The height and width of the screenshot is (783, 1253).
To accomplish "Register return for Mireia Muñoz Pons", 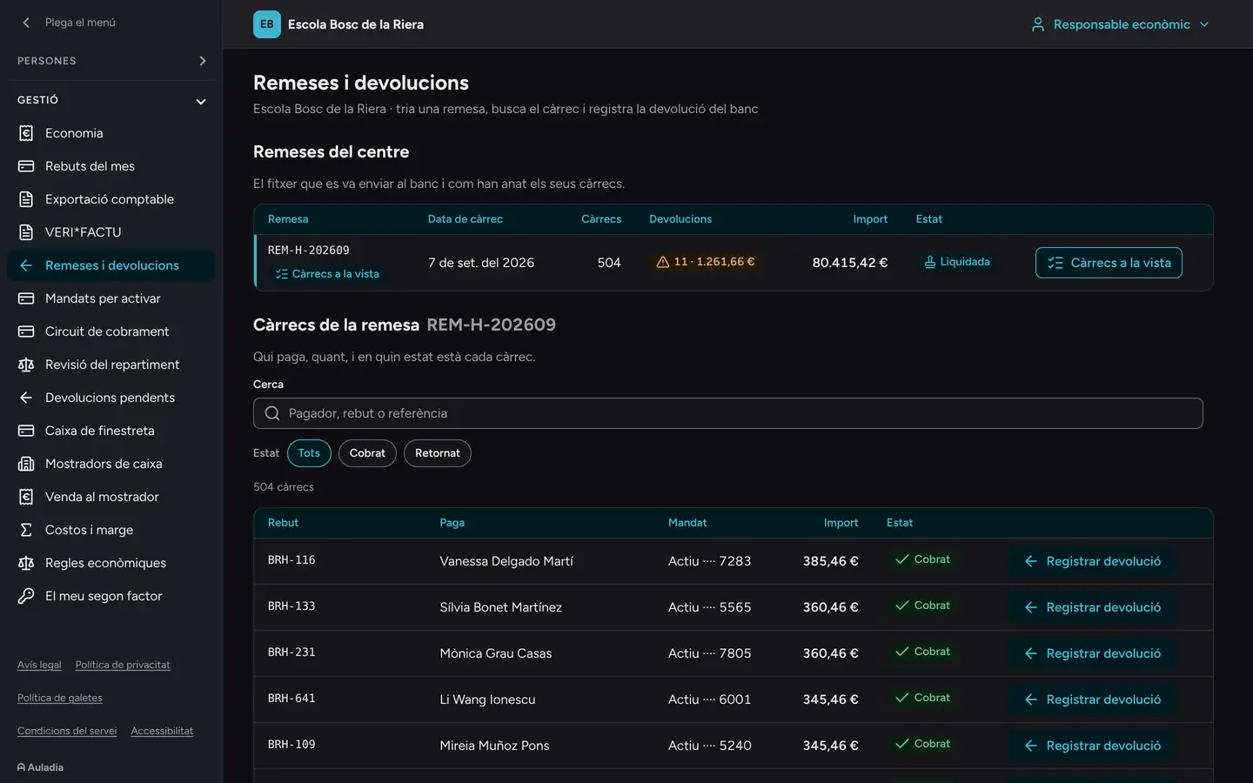I will (x=1093, y=746).
